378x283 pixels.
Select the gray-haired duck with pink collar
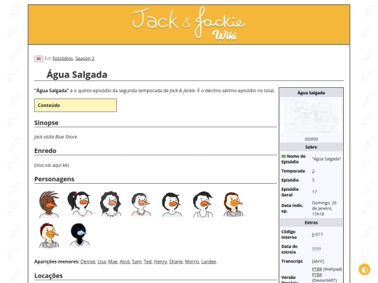tap(141, 204)
